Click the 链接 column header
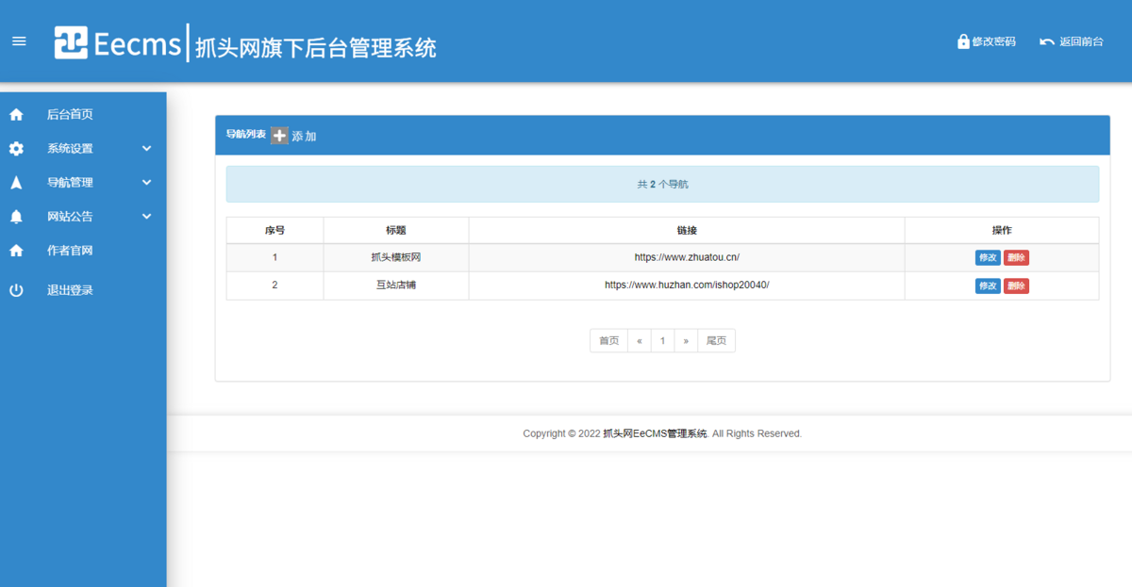 coord(687,230)
